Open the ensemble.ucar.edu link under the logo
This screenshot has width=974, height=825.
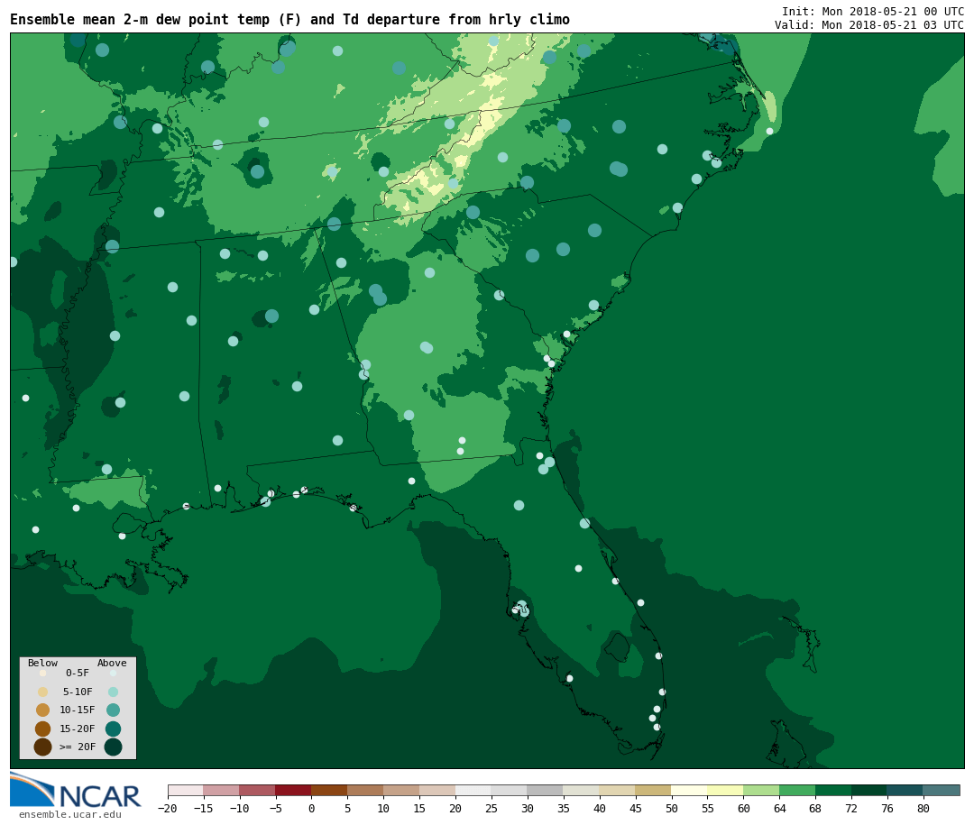click(x=70, y=814)
